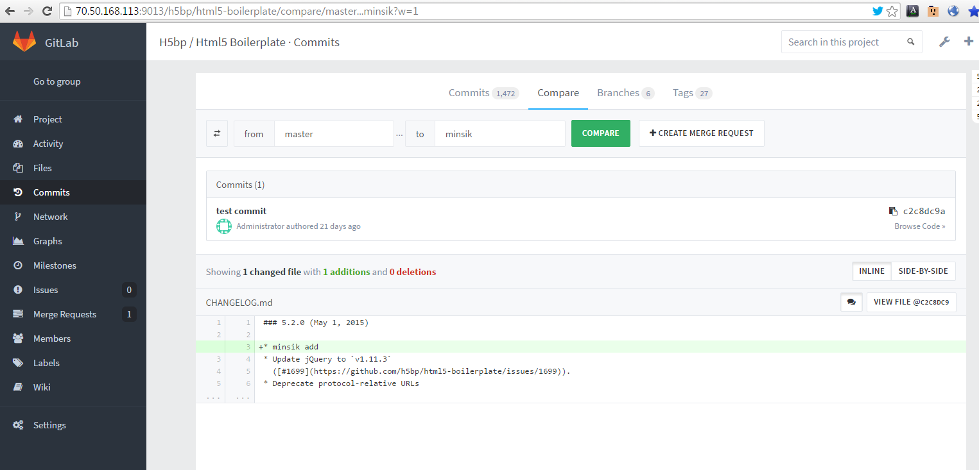This screenshot has height=470, width=979.
Task: Open the 'from' branch selector showing master
Action: coord(334,133)
